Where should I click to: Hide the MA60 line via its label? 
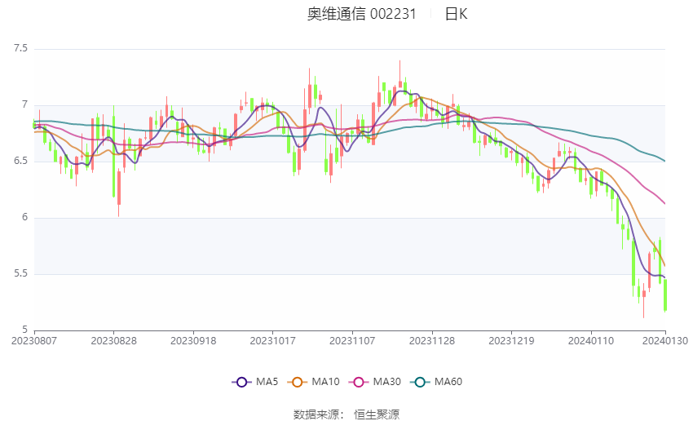tap(448, 382)
